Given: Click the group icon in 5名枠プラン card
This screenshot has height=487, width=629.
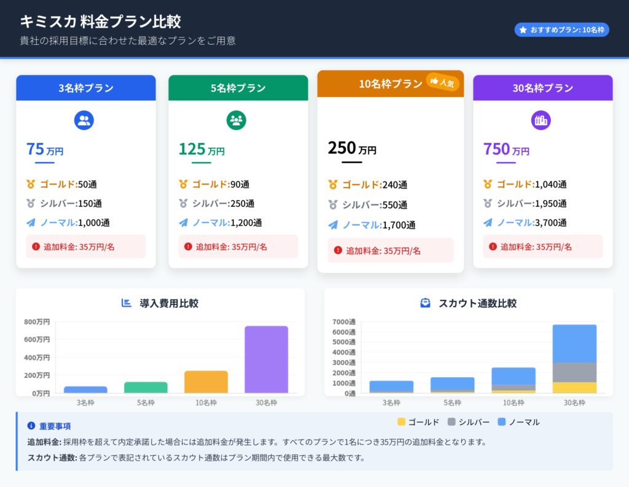Looking at the screenshot, I should click(236, 120).
